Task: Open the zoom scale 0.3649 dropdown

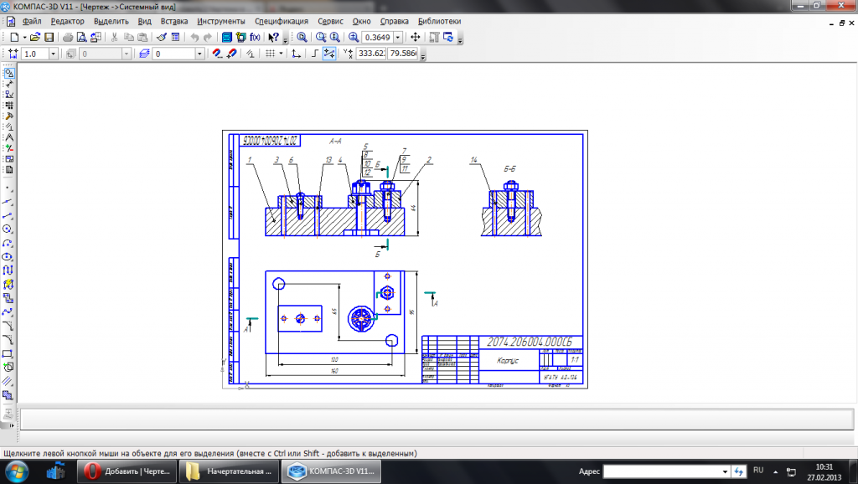Action: tap(398, 37)
